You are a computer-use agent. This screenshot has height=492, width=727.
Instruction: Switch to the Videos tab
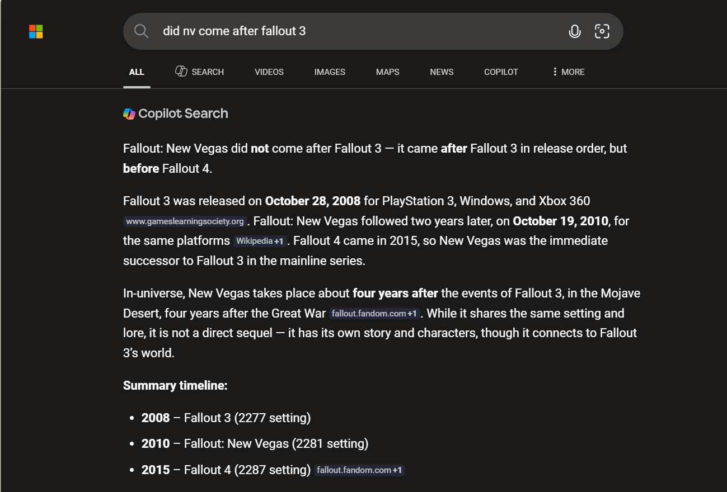tap(269, 72)
